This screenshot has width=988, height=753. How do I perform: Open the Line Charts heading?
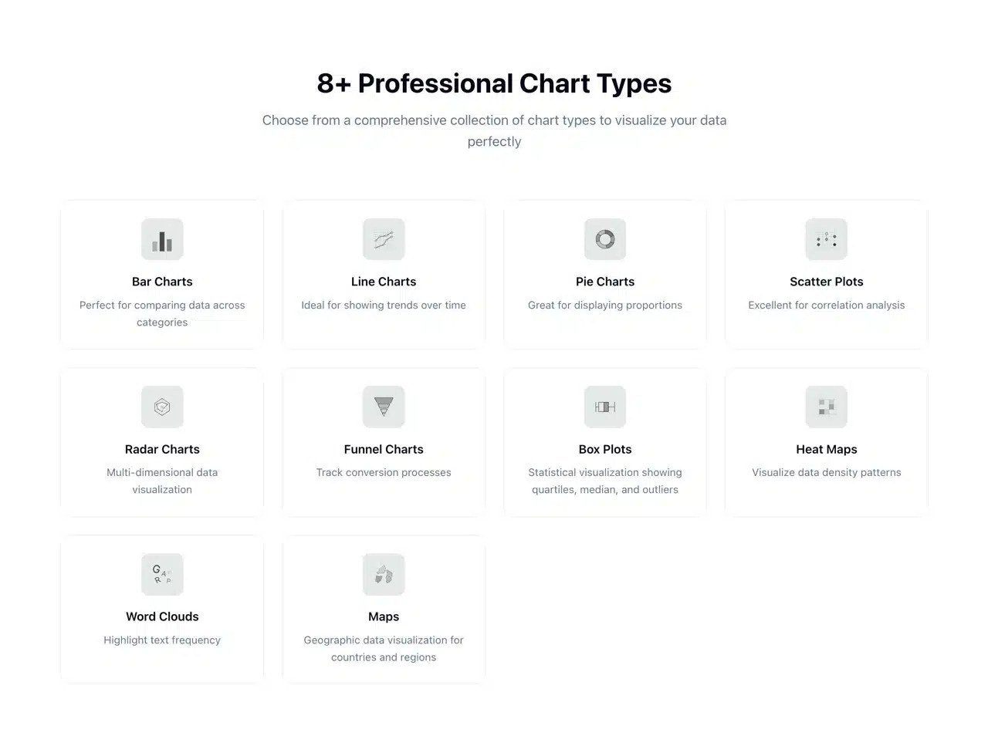384,282
